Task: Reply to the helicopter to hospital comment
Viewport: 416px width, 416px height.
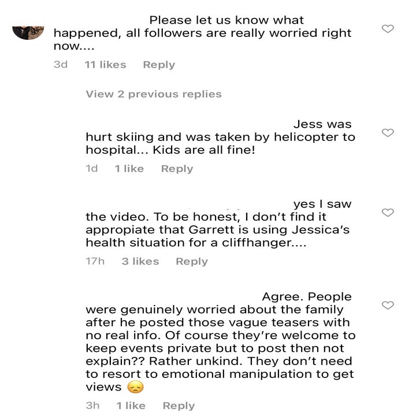Action: [x=177, y=169]
